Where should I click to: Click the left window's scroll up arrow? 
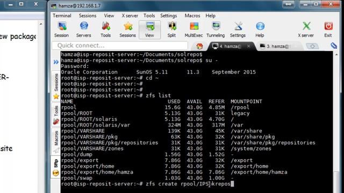[41, 24]
